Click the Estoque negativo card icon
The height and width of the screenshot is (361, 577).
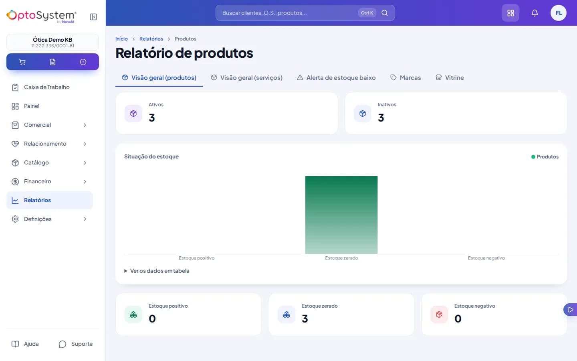click(x=439, y=314)
